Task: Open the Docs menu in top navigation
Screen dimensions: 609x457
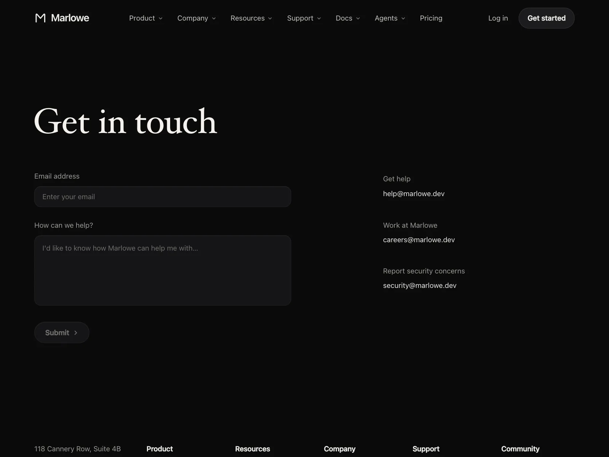Action: (x=348, y=18)
